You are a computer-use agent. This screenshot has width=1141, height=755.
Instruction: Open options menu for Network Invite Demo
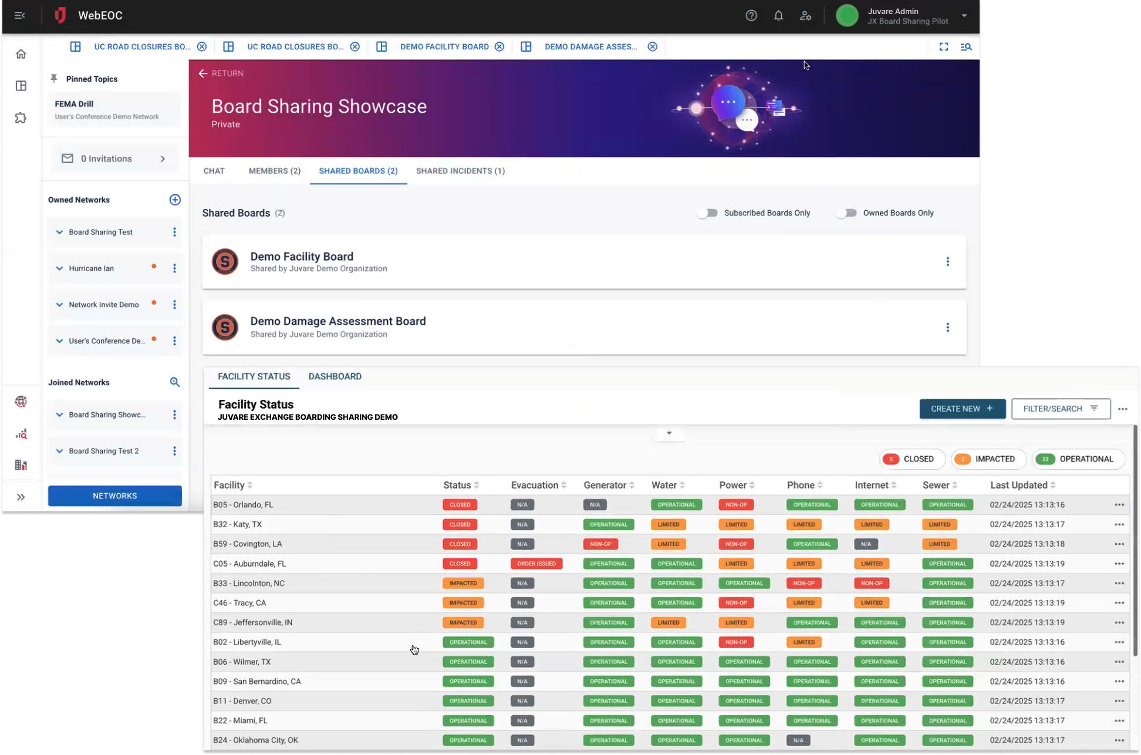pyautogui.click(x=174, y=305)
